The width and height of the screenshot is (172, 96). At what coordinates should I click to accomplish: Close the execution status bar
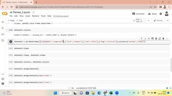(x=170, y=88)
